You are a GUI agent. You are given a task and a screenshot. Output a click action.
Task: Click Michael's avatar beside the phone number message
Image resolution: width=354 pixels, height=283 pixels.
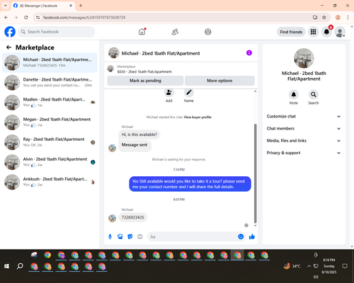pyautogui.click(x=112, y=218)
